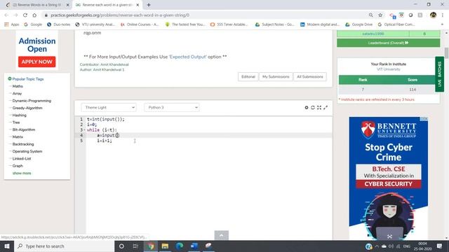The width and height of the screenshot is (449, 252).
Task: Open Cortana circle on taskbar
Action: 121,246
